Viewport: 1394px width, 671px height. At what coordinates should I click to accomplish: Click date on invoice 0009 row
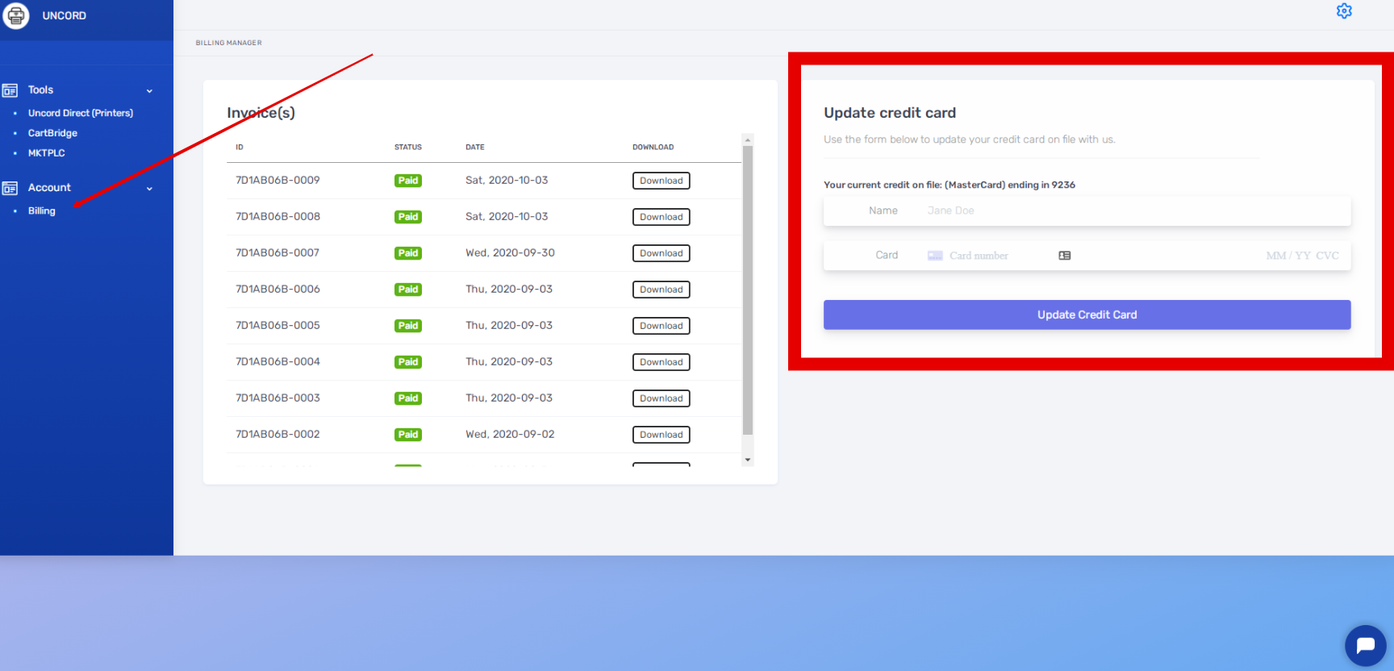click(x=507, y=181)
